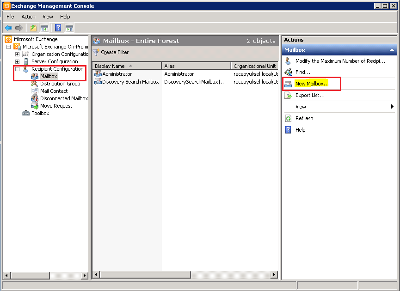Click the results pane scrollbar left arrow
Screen dimensions: 400x291
click(x=96, y=274)
